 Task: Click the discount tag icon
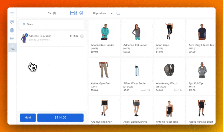coord(81,13)
